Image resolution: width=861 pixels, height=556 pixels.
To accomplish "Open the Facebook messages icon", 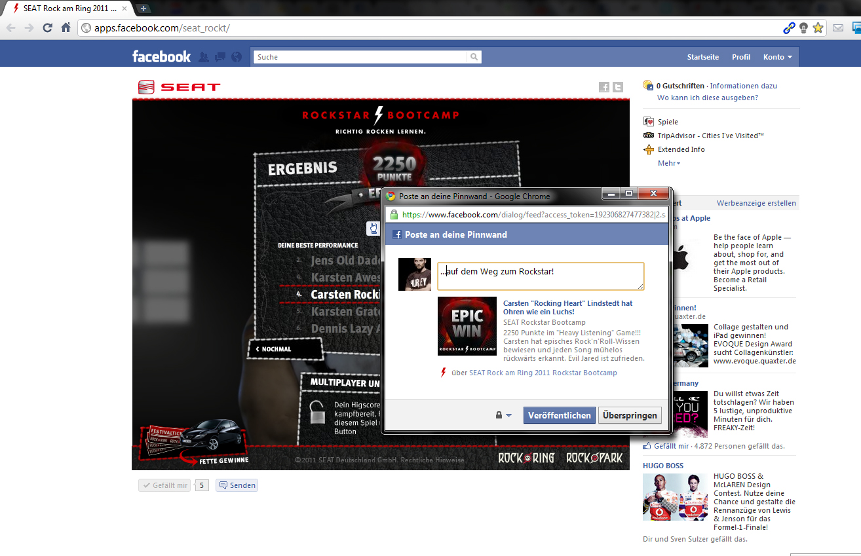I will coord(220,57).
